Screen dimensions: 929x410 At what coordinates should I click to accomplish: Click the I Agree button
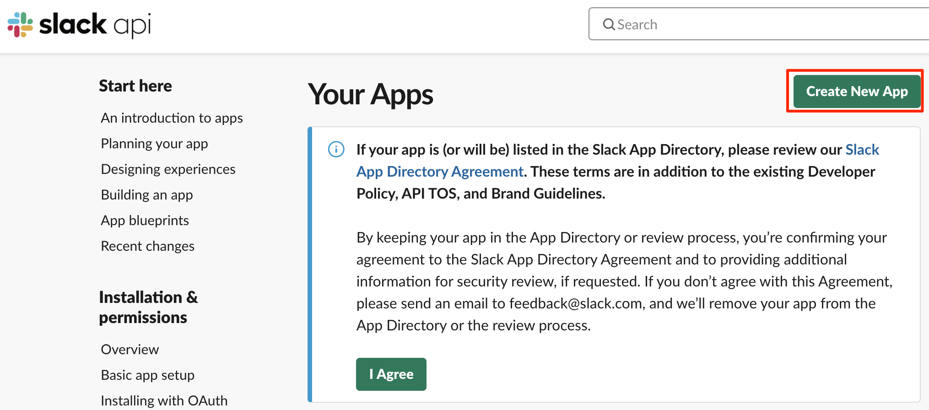click(391, 374)
